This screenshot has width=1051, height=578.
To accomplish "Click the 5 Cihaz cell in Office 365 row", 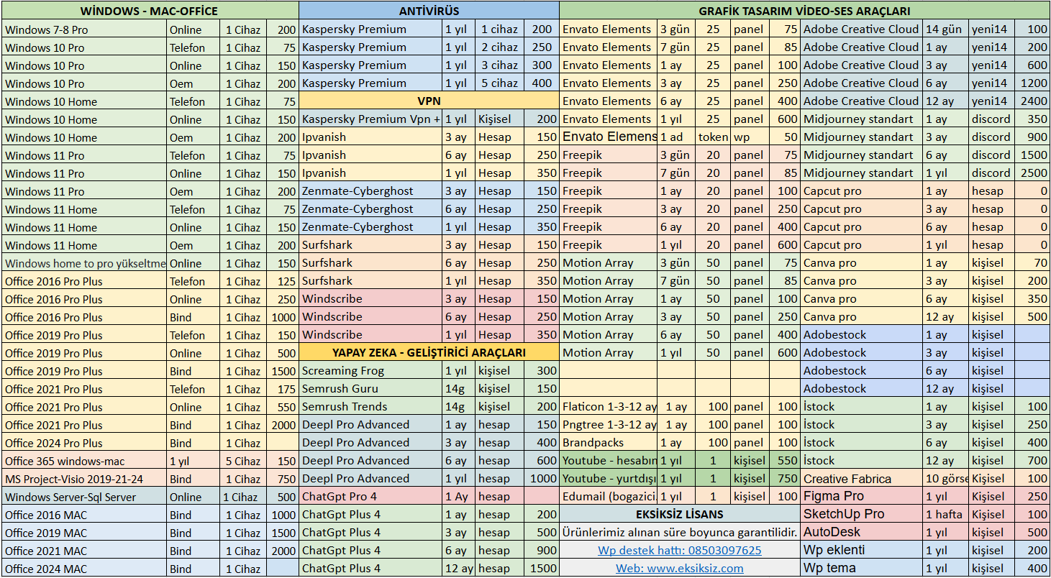I will [244, 461].
